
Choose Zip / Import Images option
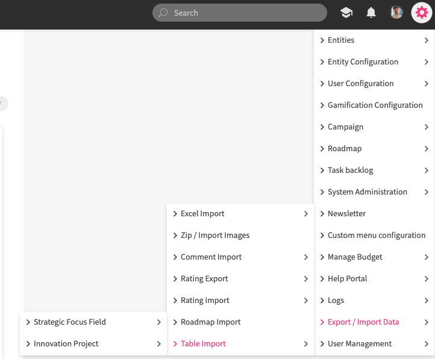[x=214, y=236]
